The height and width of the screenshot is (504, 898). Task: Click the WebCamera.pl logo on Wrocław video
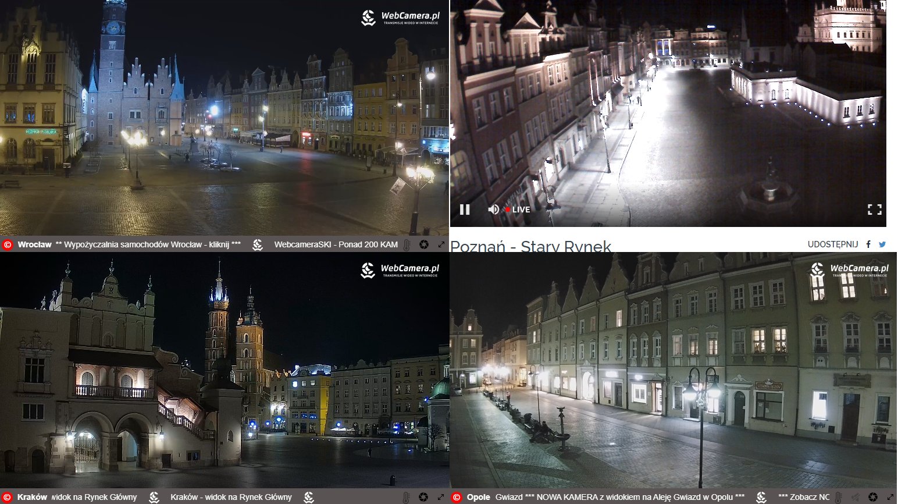pyautogui.click(x=400, y=18)
